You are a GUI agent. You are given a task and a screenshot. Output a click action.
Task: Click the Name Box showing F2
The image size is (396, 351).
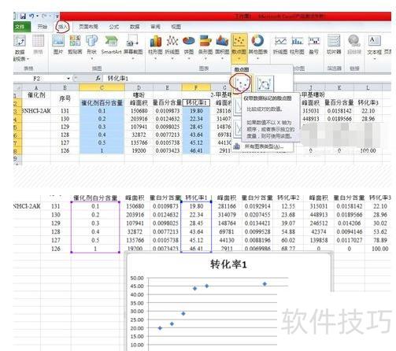pyautogui.click(x=39, y=79)
